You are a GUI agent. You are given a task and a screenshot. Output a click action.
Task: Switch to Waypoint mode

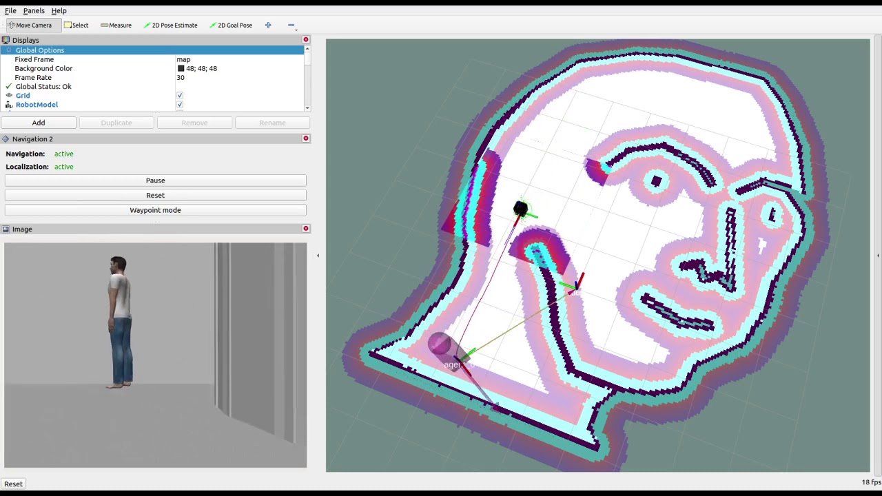click(155, 210)
